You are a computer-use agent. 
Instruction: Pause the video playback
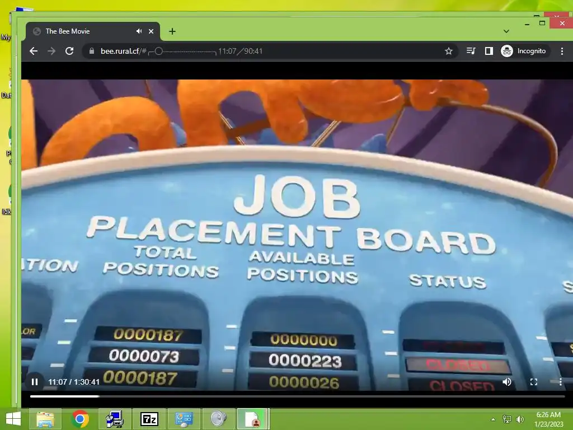[x=35, y=382]
